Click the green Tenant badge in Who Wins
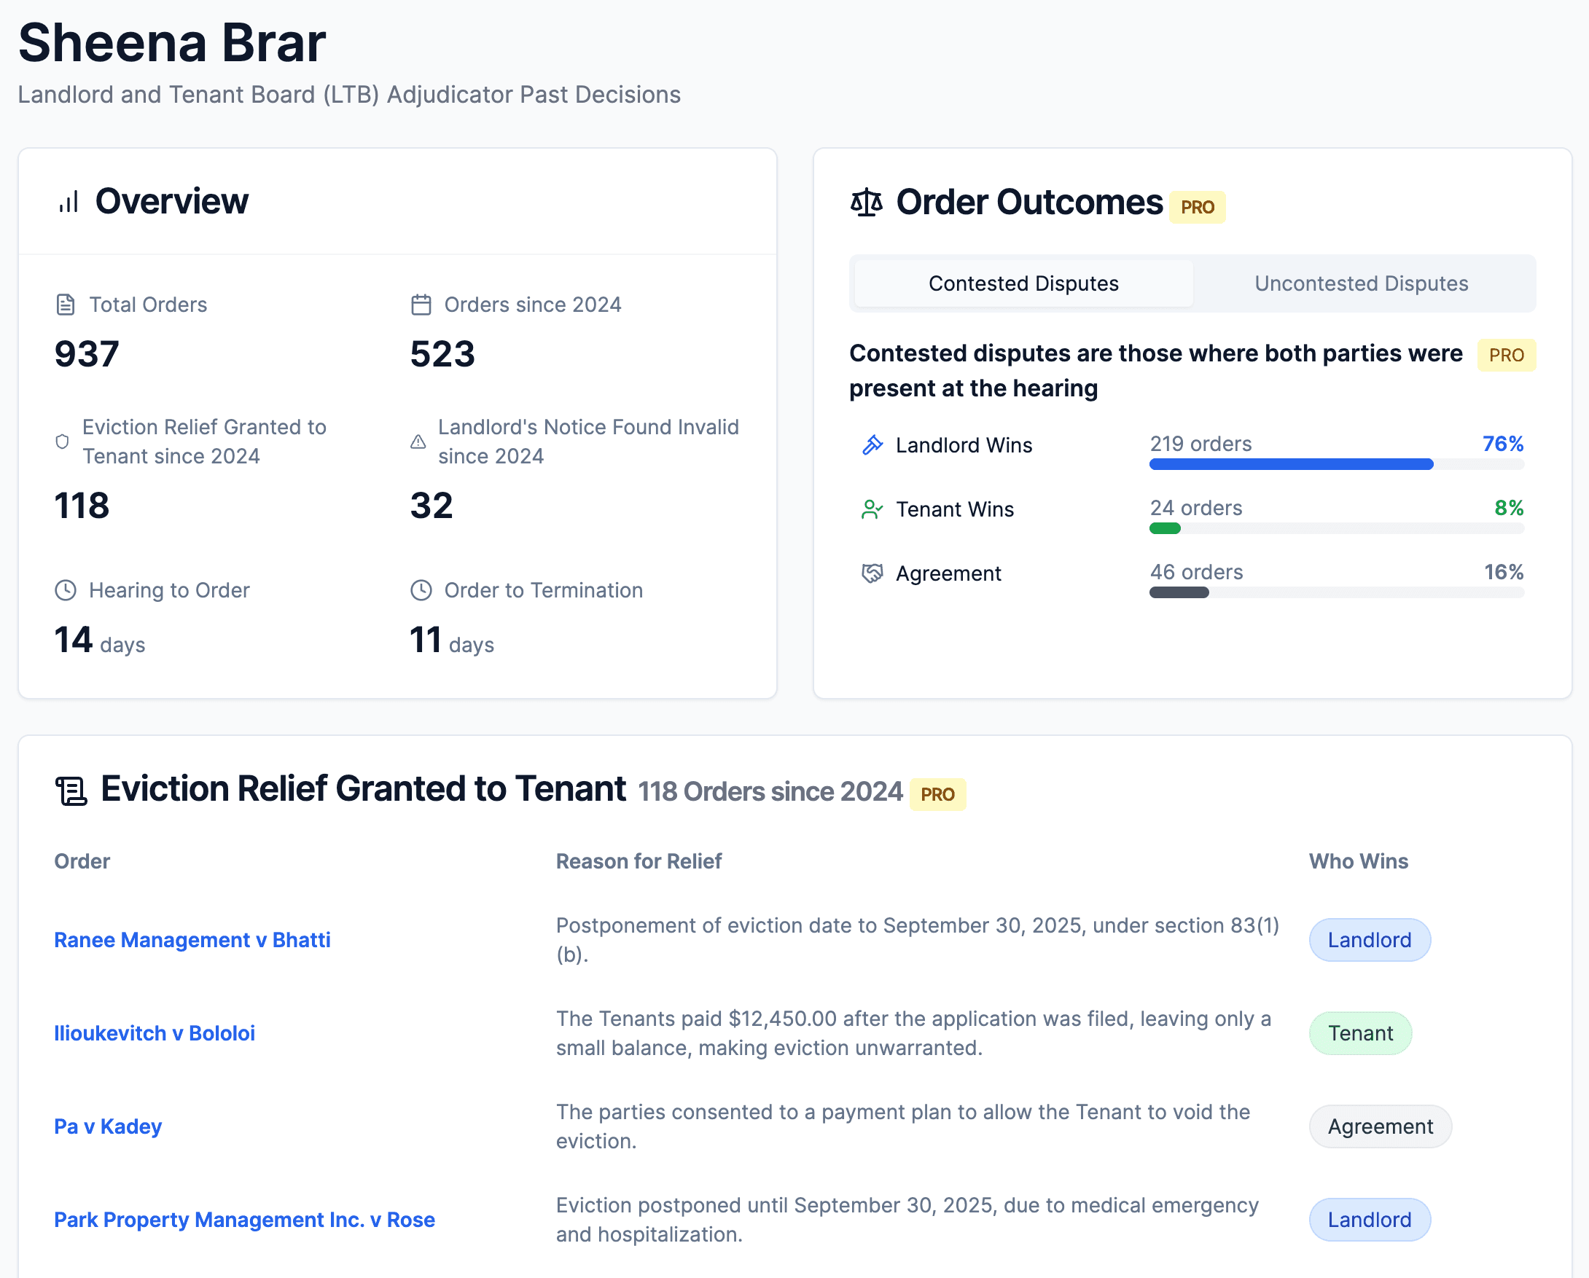 coord(1360,1033)
